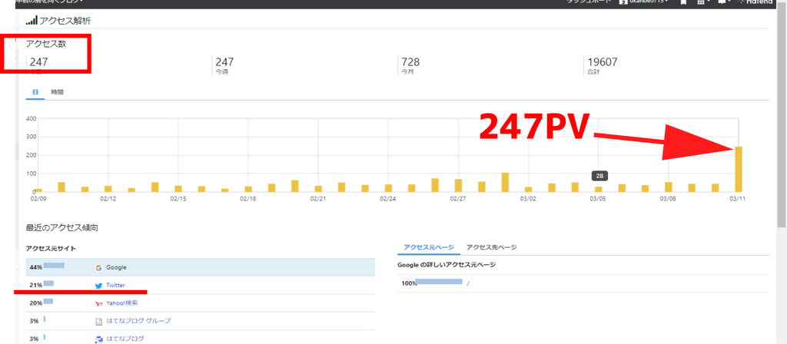
Task: Click the Twitter bird icon
Action: click(x=98, y=286)
